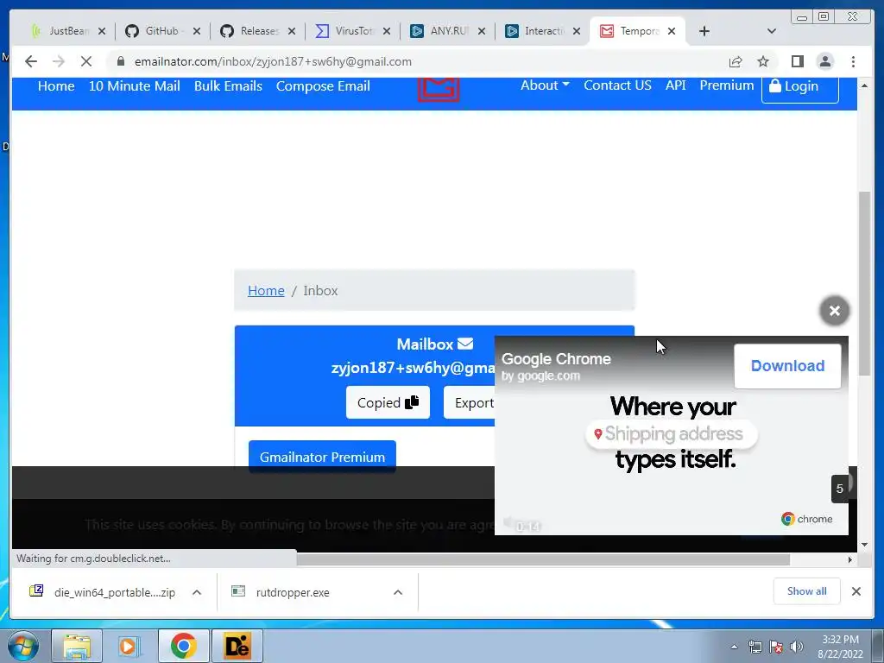Open the Windows Start menu
The image size is (884, 663).
(23, 646)
